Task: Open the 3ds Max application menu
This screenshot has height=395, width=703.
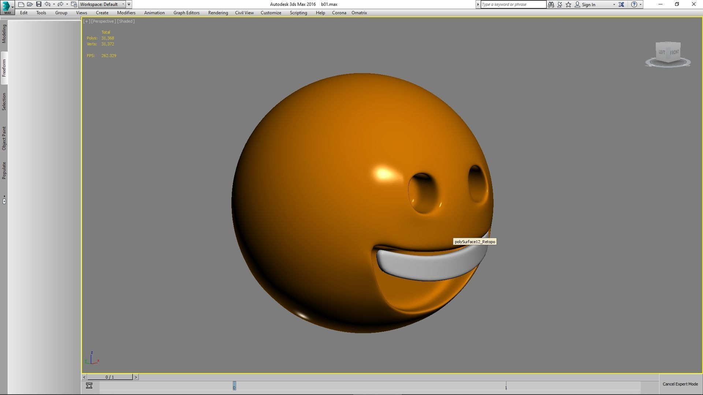Action: click(x=7, y=7)
